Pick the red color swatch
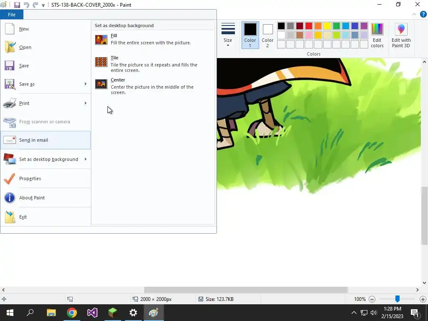Screen dimensions: 428x321 point(309,26)
